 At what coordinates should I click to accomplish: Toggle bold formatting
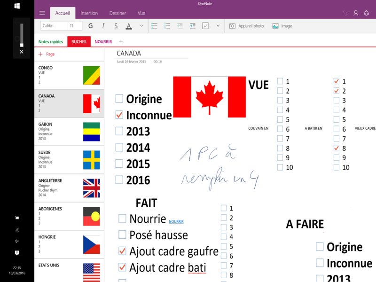click(90, 26)
